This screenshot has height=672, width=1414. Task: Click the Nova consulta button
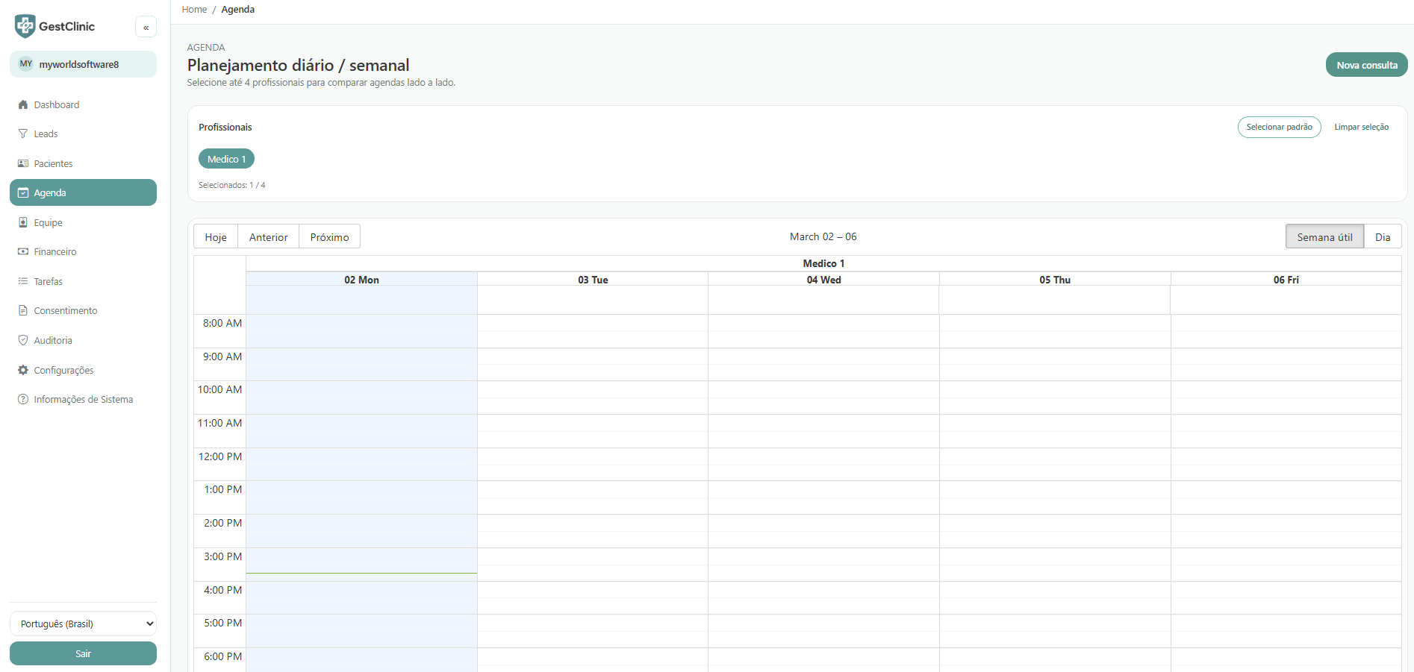1366,65
